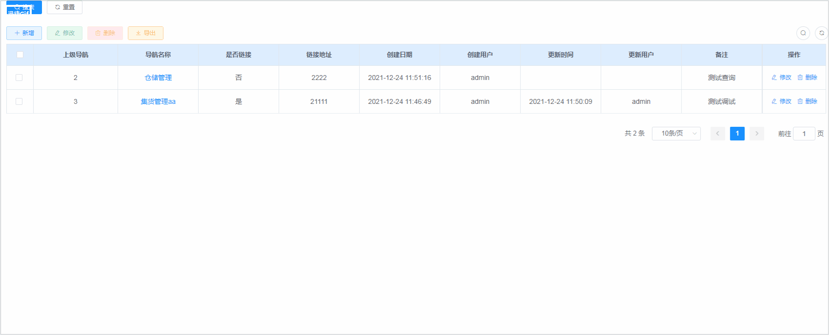Click the 上级导航 column header
The image size is (829, 335).
pos(76,55)
